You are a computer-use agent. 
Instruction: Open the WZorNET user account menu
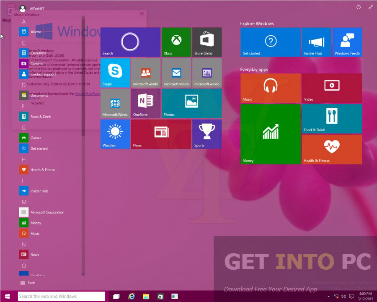tap(32, 9)
